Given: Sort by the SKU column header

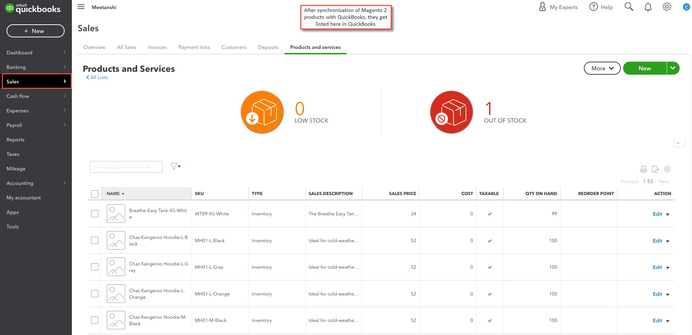Looking at the screenshot, I should pos(199,194).
